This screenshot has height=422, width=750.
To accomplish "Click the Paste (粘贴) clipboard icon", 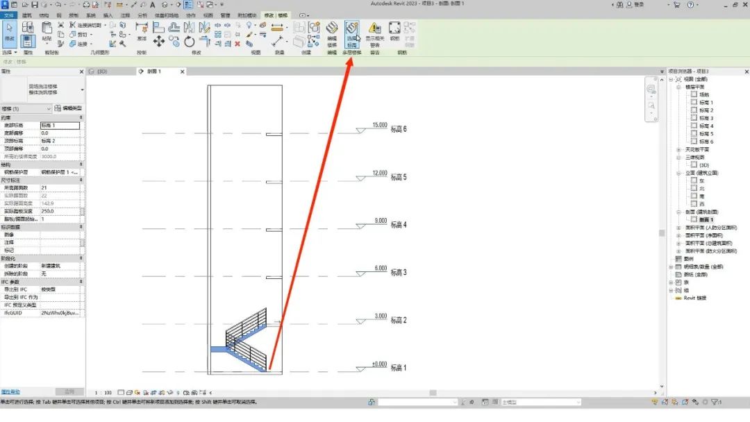I will (47, 31).
